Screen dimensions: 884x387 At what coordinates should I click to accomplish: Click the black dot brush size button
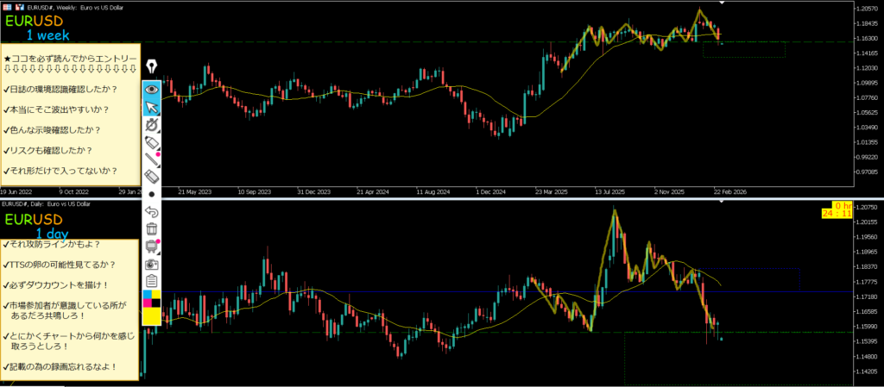point(152,194)
